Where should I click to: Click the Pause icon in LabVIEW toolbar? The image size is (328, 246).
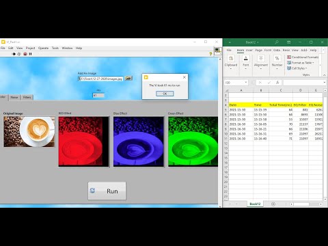click(30, 54)
